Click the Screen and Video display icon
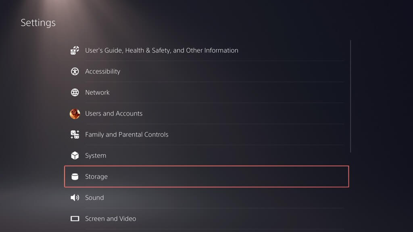The width and height of the screenshot is (413, 232). (75, 219)
